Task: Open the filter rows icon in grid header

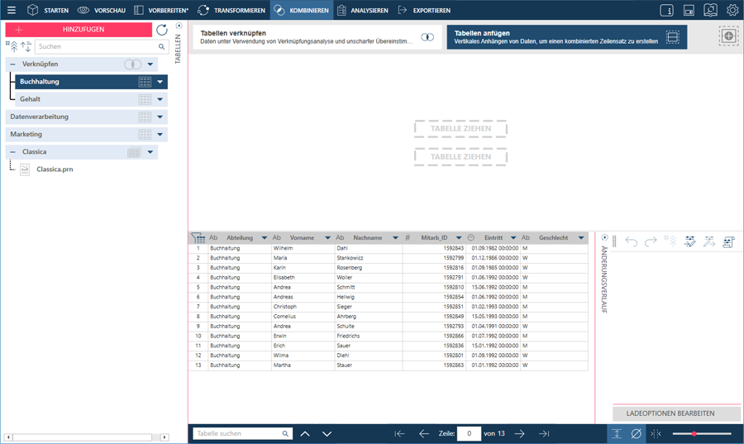Action: 198,237
